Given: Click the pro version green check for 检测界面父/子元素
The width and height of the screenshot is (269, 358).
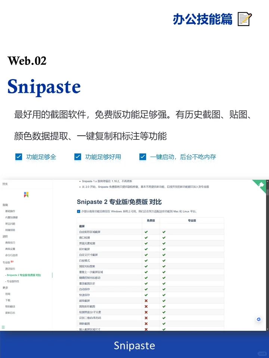Looking at the screenshot, I should point(164,312).
